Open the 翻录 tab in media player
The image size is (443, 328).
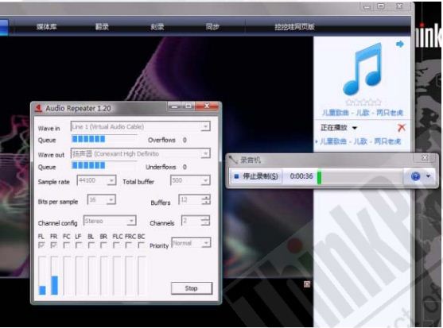(102, 27)
